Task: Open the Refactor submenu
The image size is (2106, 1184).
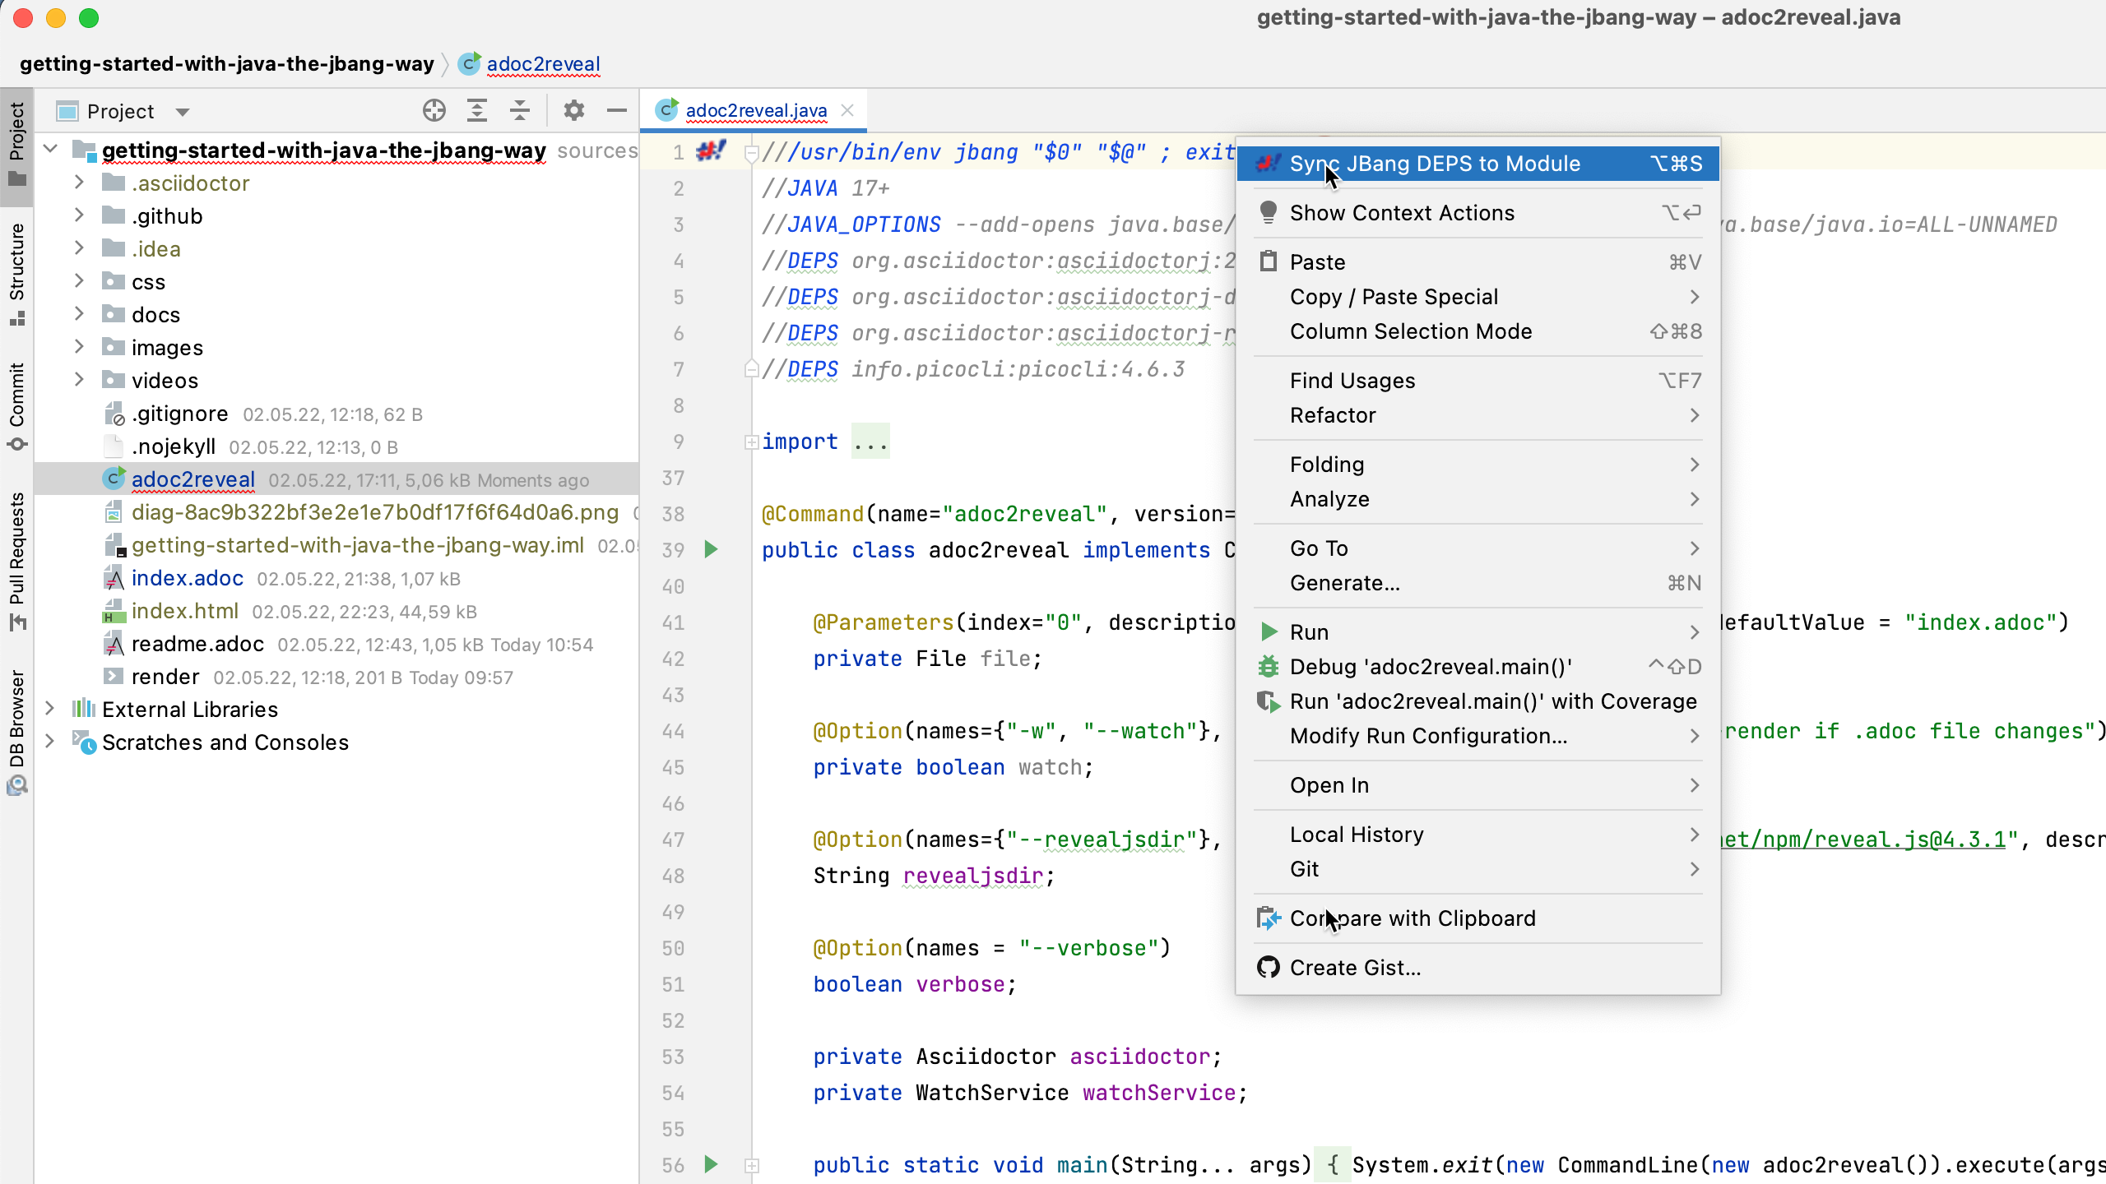Action: click(1478, 415)
